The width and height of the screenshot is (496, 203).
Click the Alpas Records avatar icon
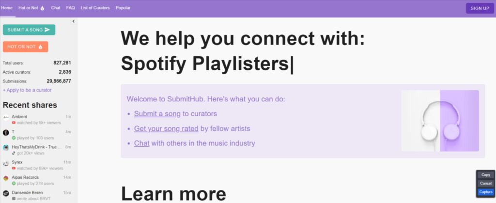coord(6,178)
